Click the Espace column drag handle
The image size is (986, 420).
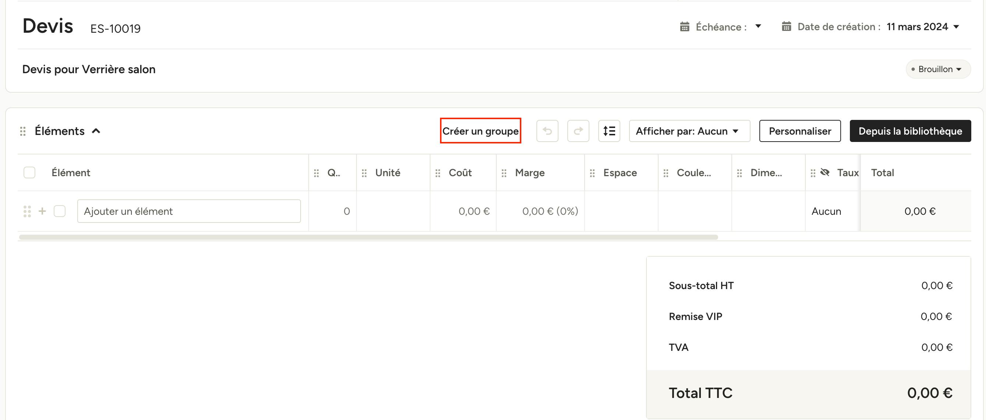tap(592, 173)
